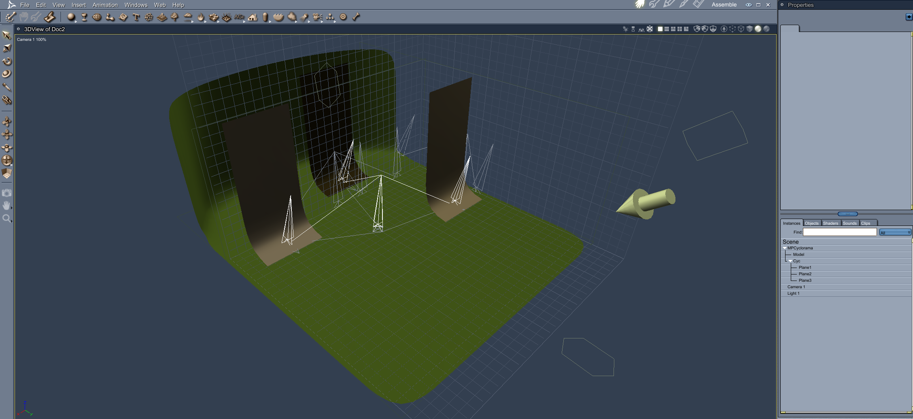Click the Find input field
913x419 pixels.
coord(840,232)
